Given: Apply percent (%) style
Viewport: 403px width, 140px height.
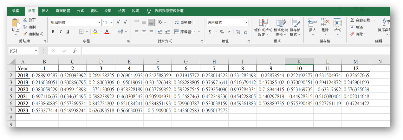Looking at the screenshot, I should [x=222, y=32].
